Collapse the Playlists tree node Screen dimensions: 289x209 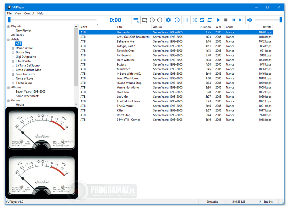[x=8, y=26]
